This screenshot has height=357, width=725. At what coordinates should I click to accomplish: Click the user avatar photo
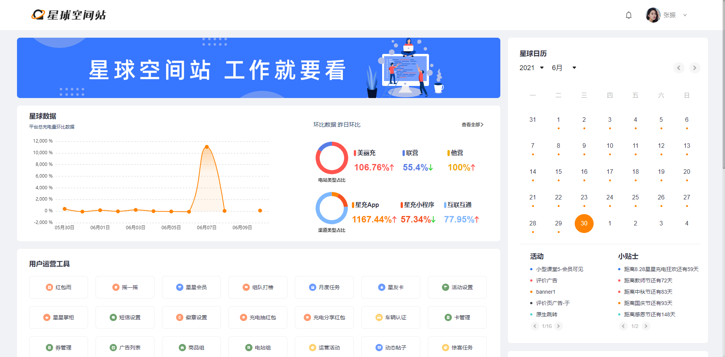[653, 15]
